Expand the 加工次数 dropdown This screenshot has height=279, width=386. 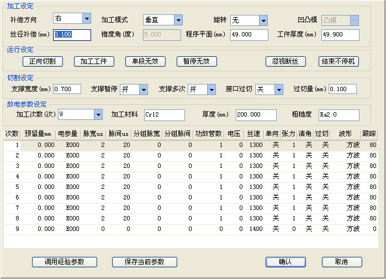click(x=98, y=114)
